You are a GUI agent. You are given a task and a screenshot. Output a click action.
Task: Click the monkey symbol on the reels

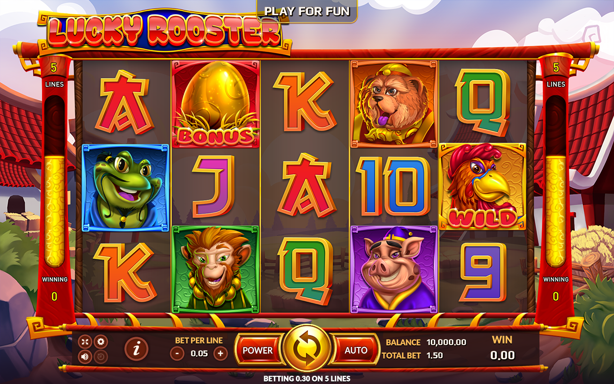click(215, 269)
